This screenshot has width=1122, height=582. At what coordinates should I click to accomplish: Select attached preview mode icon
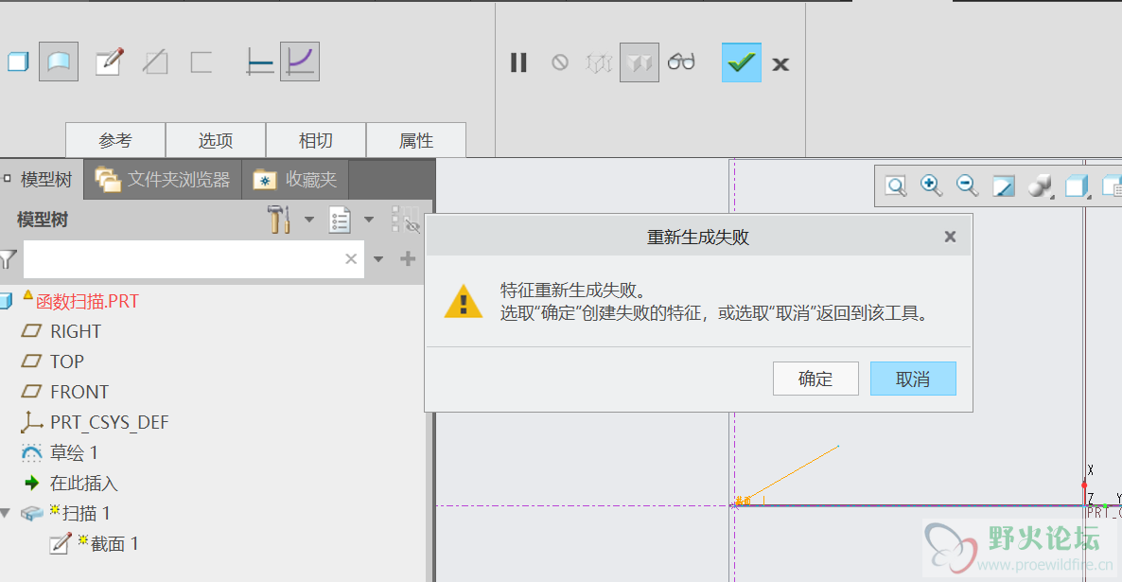point(639,62)
